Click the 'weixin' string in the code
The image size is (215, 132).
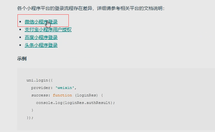(x=65, y=88)
